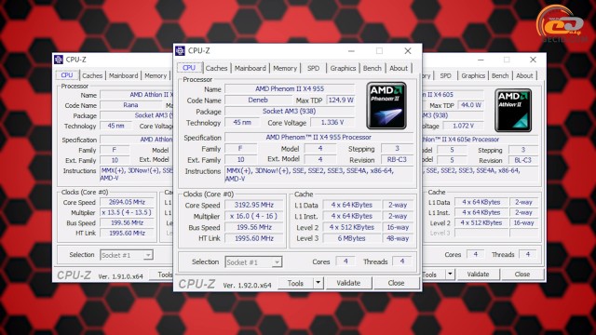Viewport: 596px width, 335px height.
Task: Click Revision value RB-C3
Action: click(x=397, y=159)
